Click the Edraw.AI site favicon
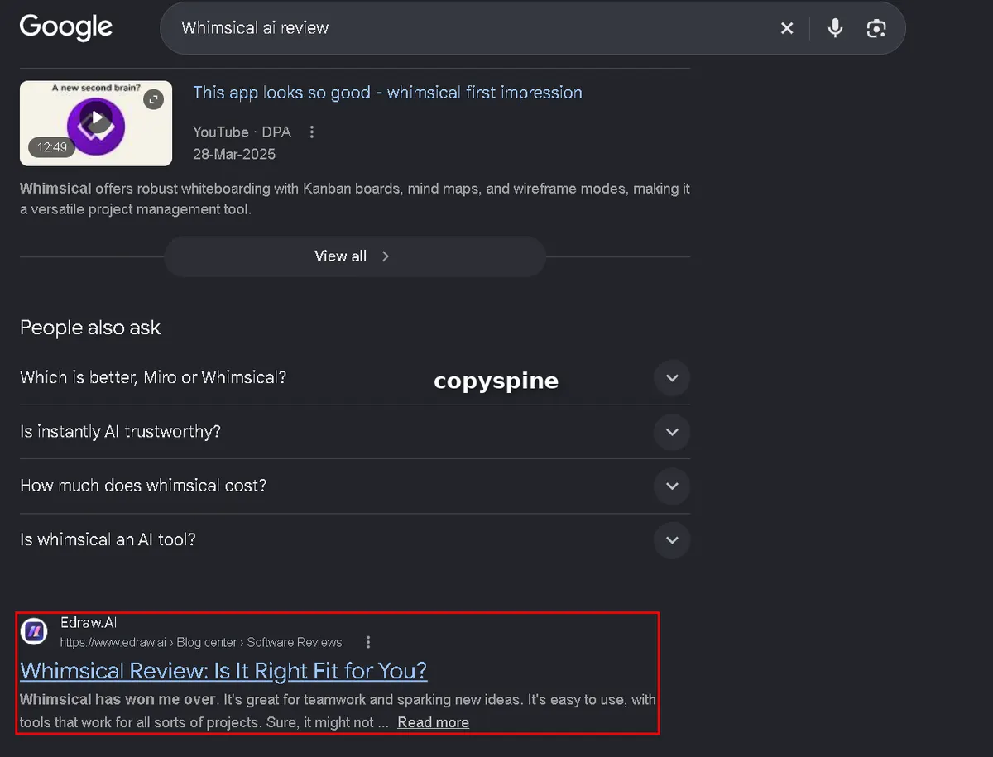 coord(34,631)
